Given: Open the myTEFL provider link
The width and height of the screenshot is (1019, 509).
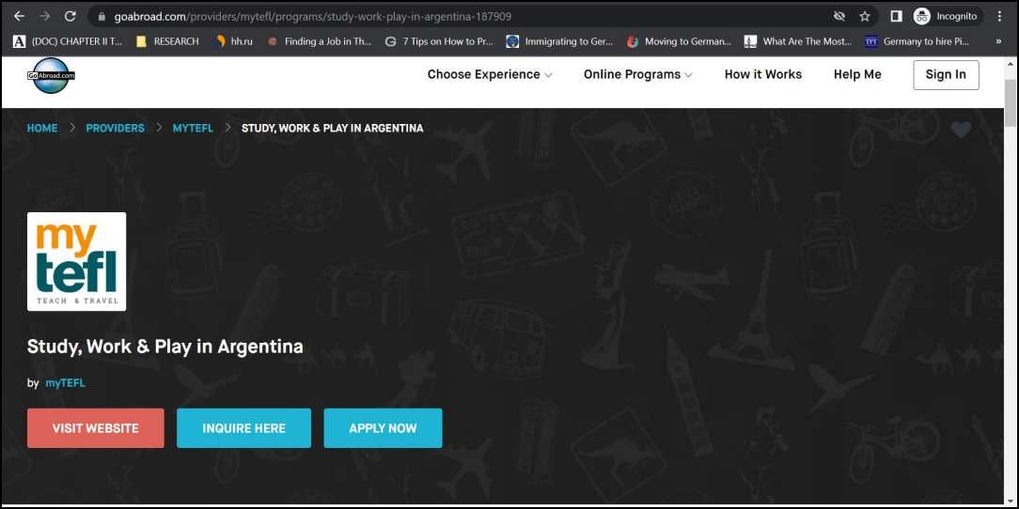Looking at the screenshot, I should pos(65,383).
